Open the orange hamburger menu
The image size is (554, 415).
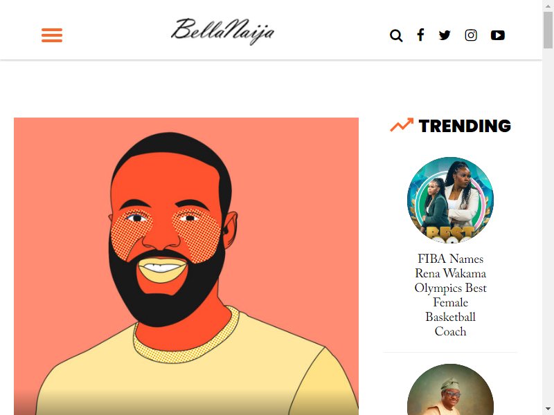tap(52, 35)
